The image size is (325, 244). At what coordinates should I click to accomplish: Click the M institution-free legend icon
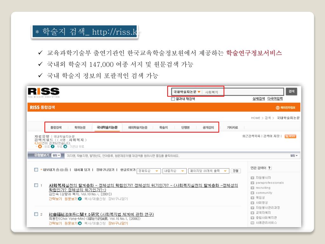pyautogui.click(x=65, y=146)
